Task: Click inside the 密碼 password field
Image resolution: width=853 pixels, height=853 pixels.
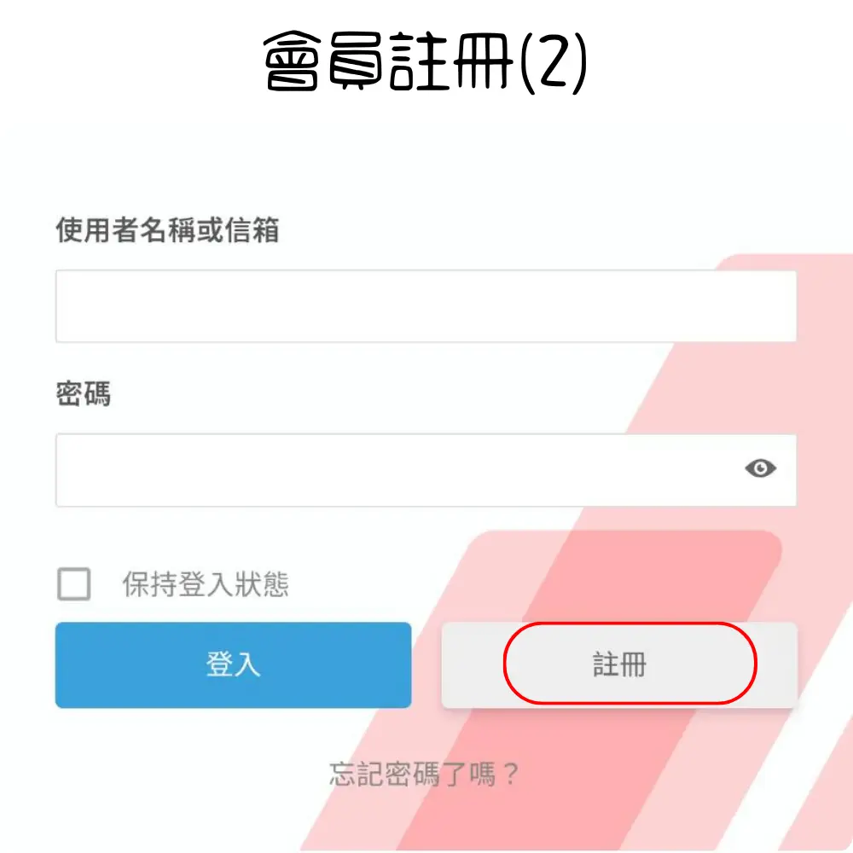Action: point(392,470)
